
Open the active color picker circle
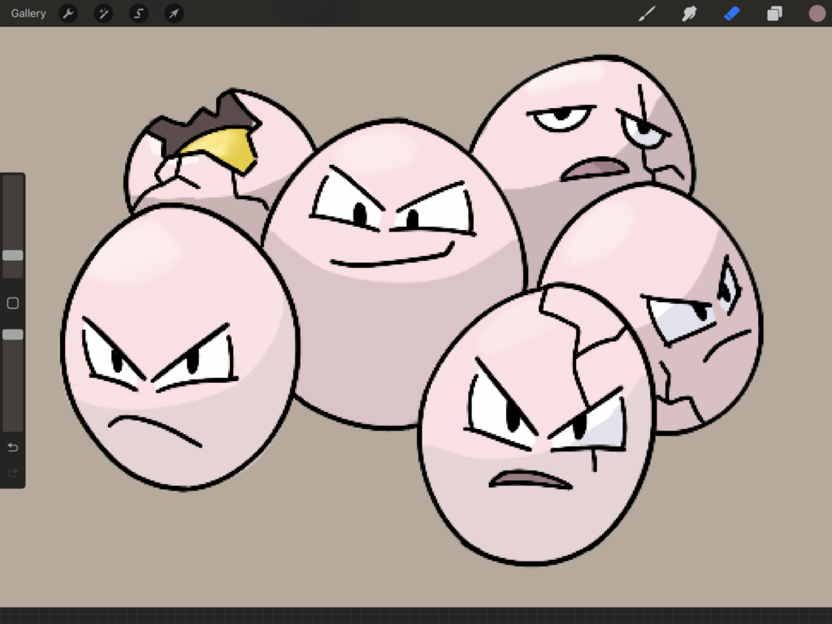point(817,13)
